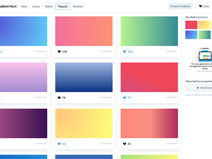The image size is (212, 159).
Task: Click the Create Gradient button
Action: tap(180, 6)
